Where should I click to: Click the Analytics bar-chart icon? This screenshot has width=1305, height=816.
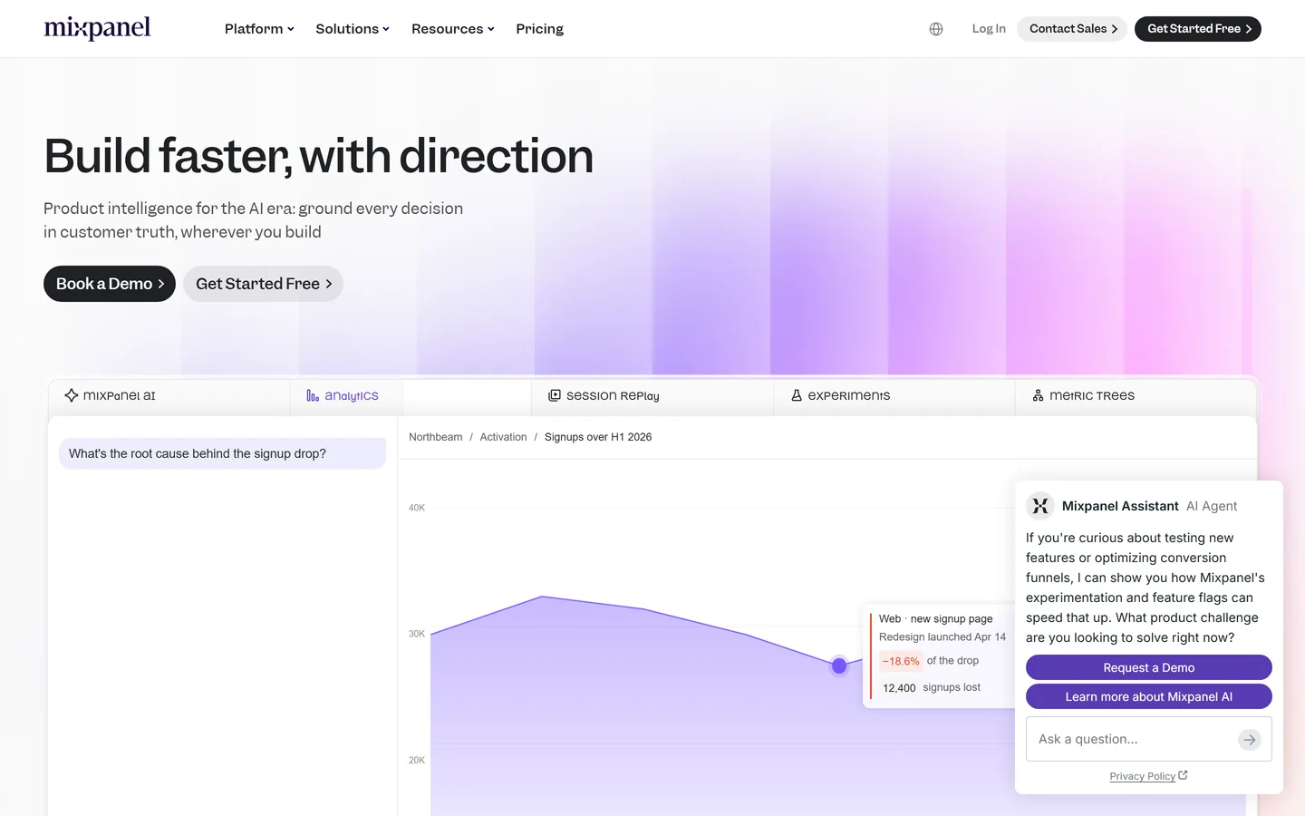[313, 395]
